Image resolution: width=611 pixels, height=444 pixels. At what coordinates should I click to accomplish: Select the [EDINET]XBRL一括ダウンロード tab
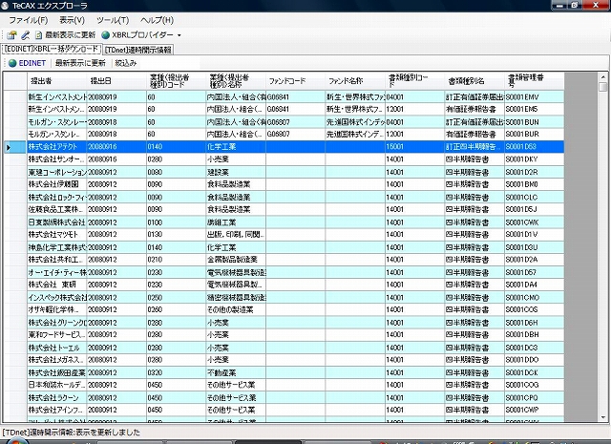[51, 49]
